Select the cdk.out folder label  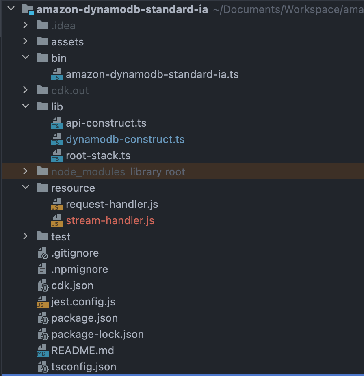[x=70, y=91]
